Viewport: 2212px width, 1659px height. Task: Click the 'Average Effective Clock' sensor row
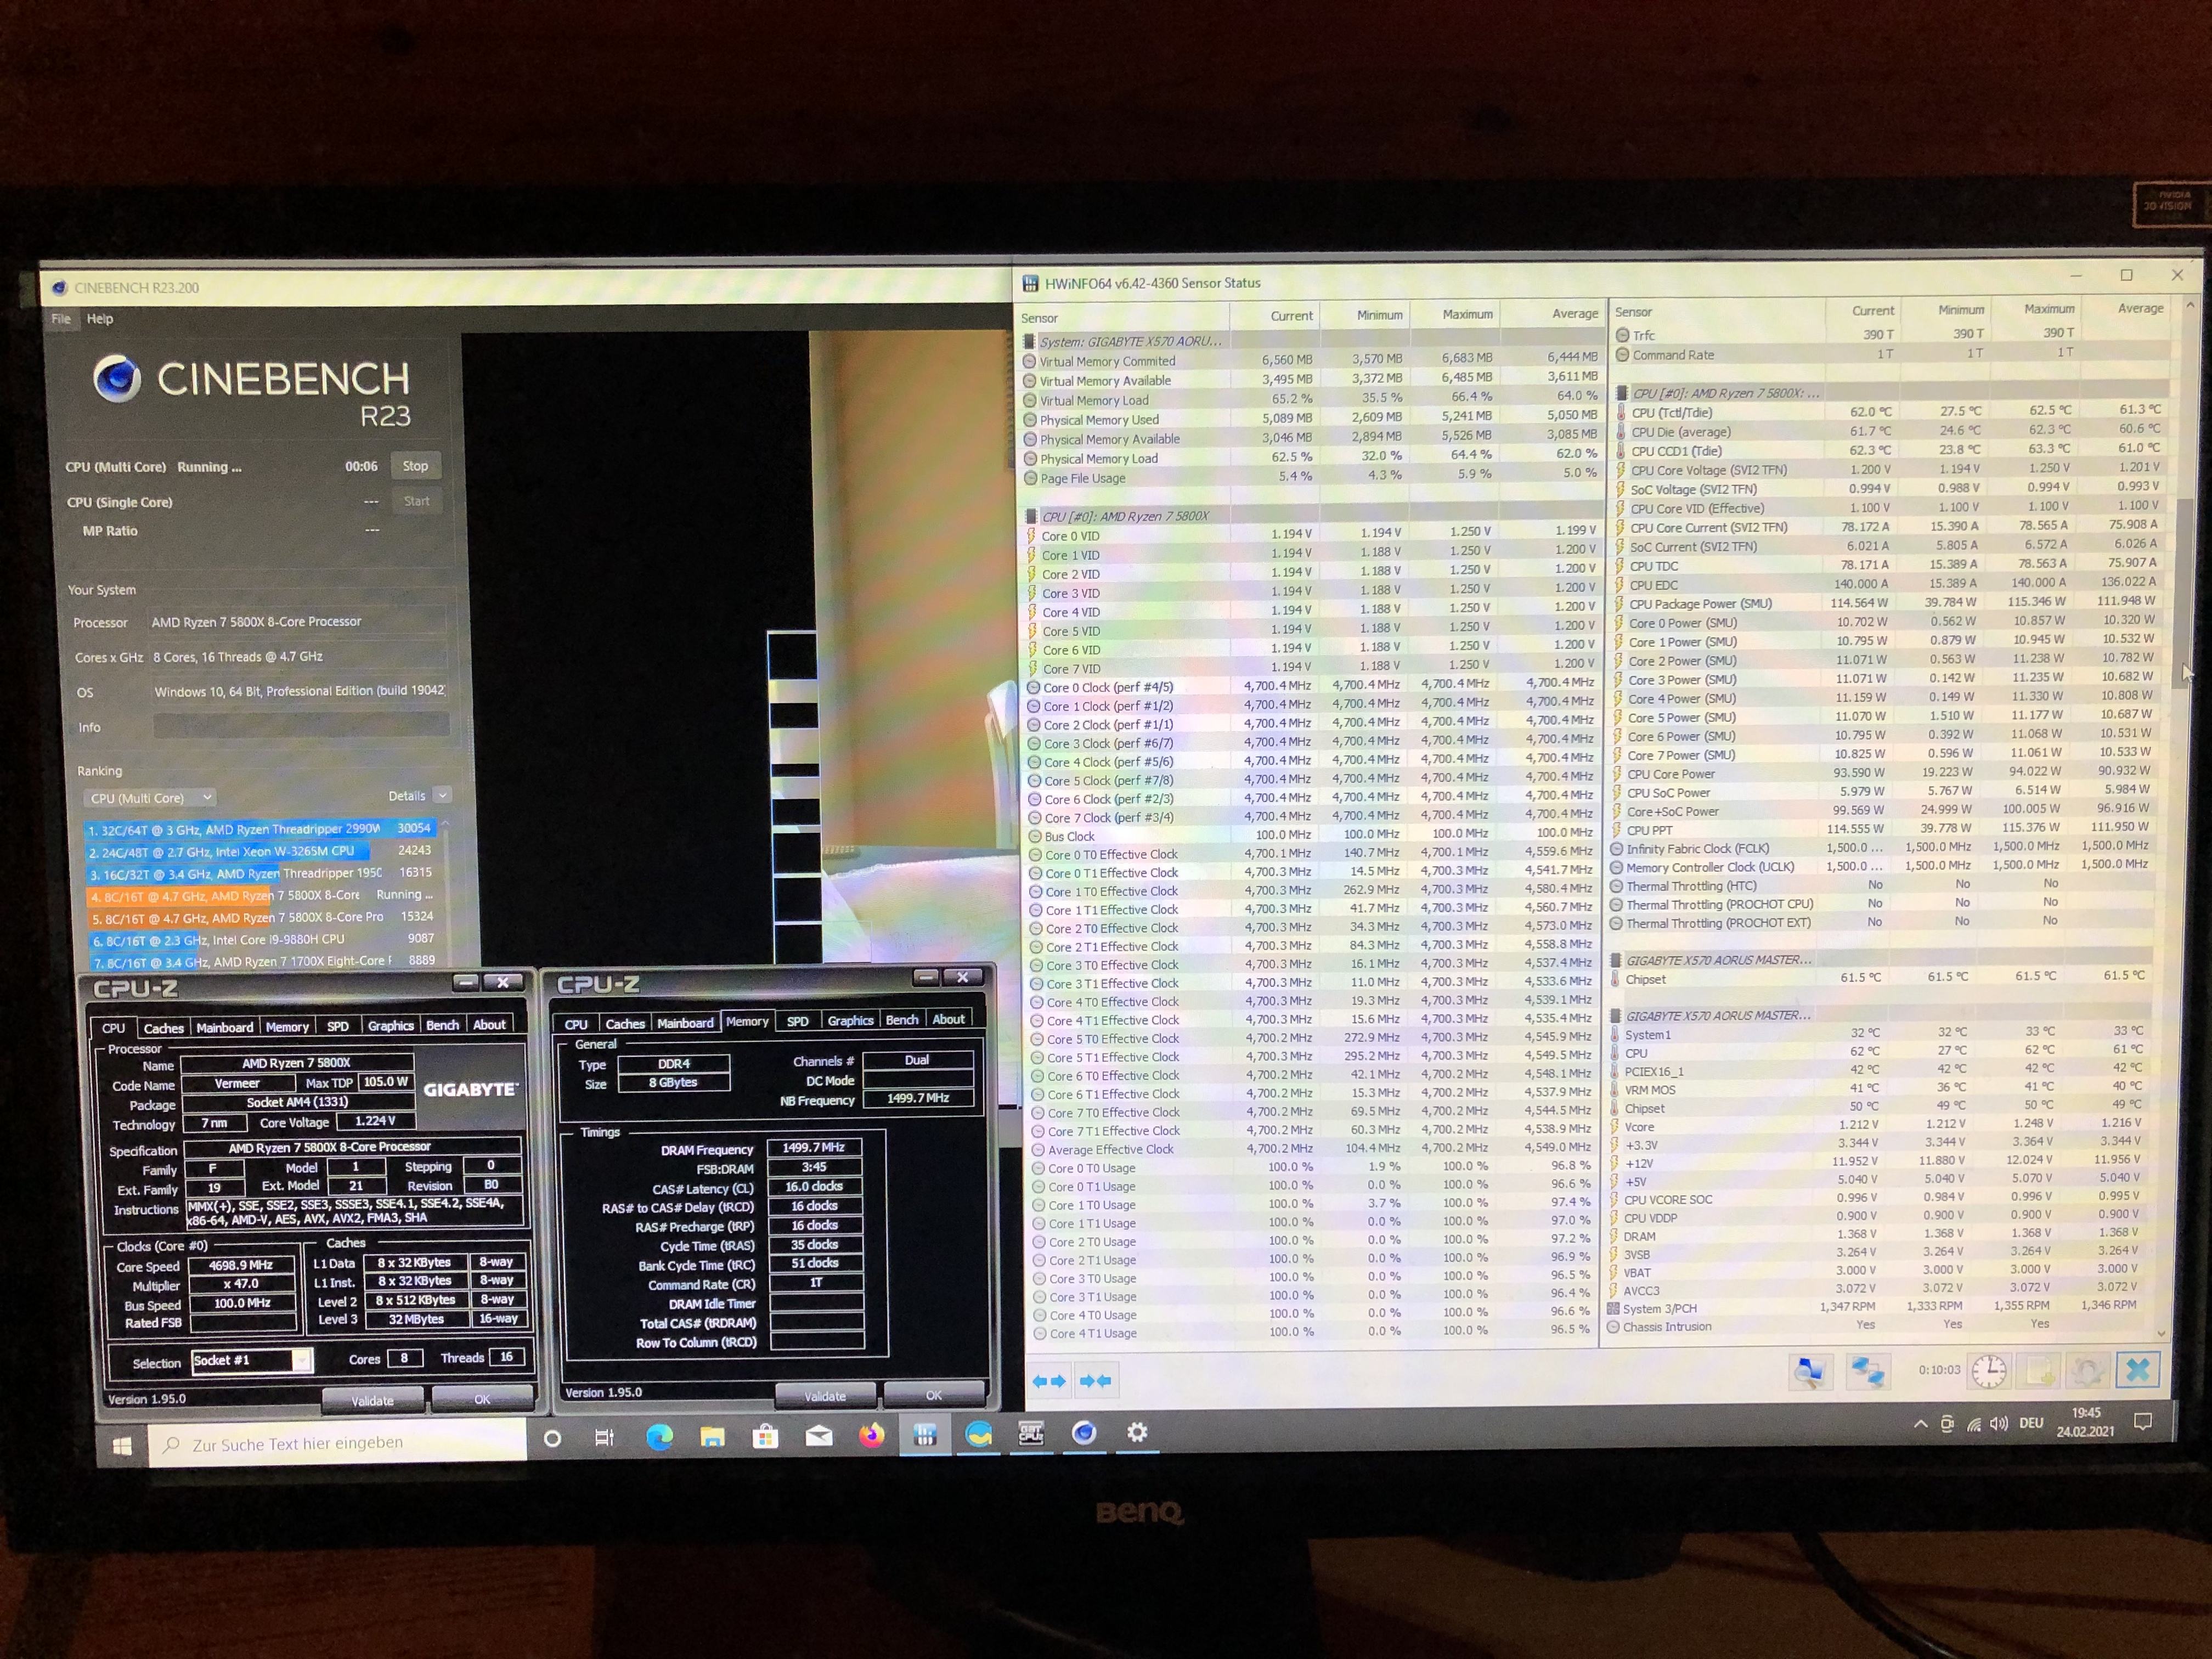[x=1312, y=1149]
